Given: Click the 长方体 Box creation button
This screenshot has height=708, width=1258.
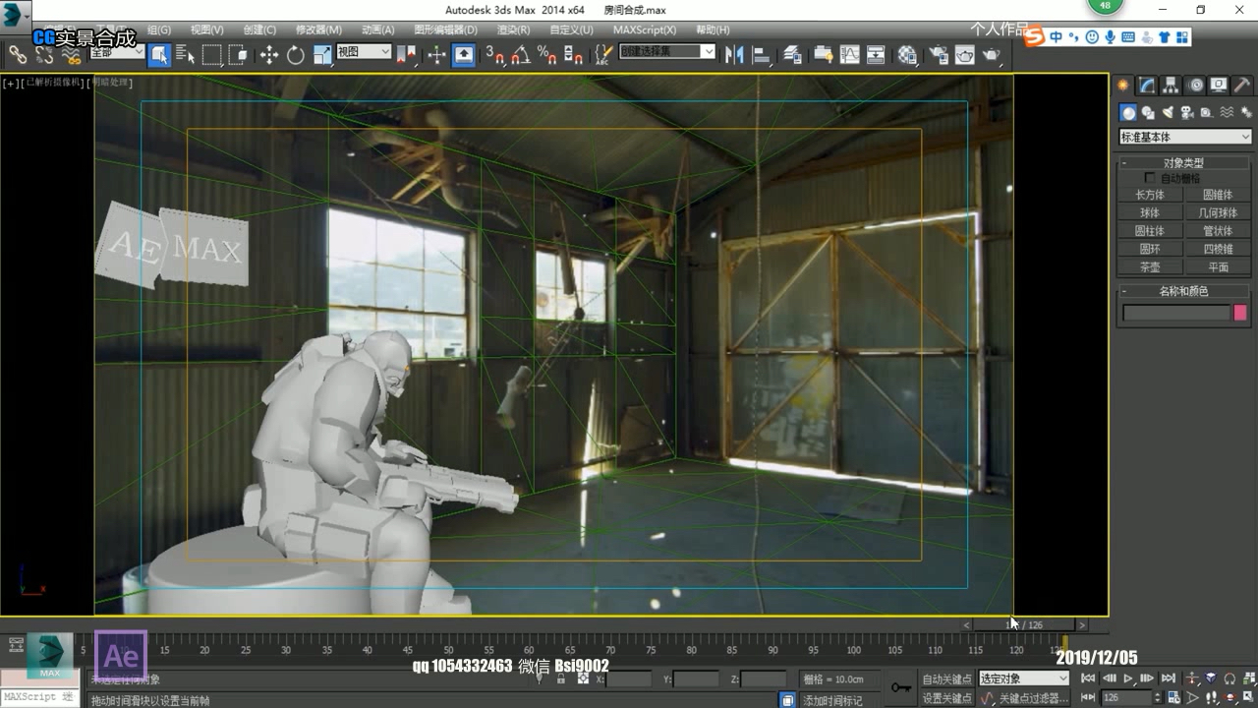Looking at the screenshot, I should (1150, 194).
